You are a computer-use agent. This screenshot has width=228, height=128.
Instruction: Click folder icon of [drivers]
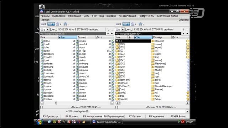coord(152,44)
